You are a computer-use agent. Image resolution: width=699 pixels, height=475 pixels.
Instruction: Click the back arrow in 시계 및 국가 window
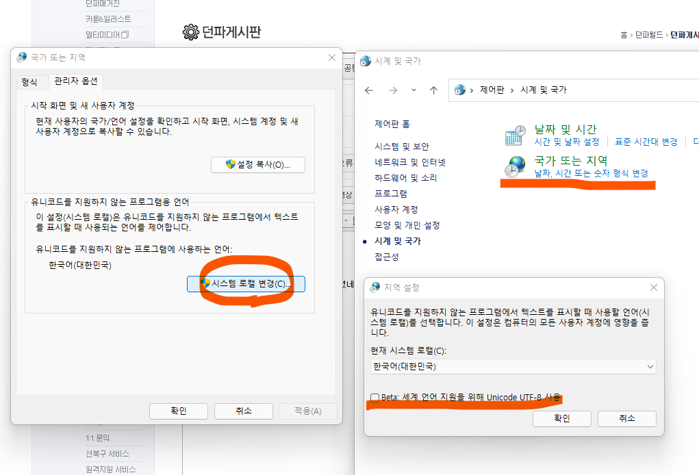pyautogui.click(x=369, y=90)
